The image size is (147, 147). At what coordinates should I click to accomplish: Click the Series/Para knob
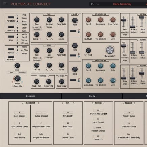[88, 81]
